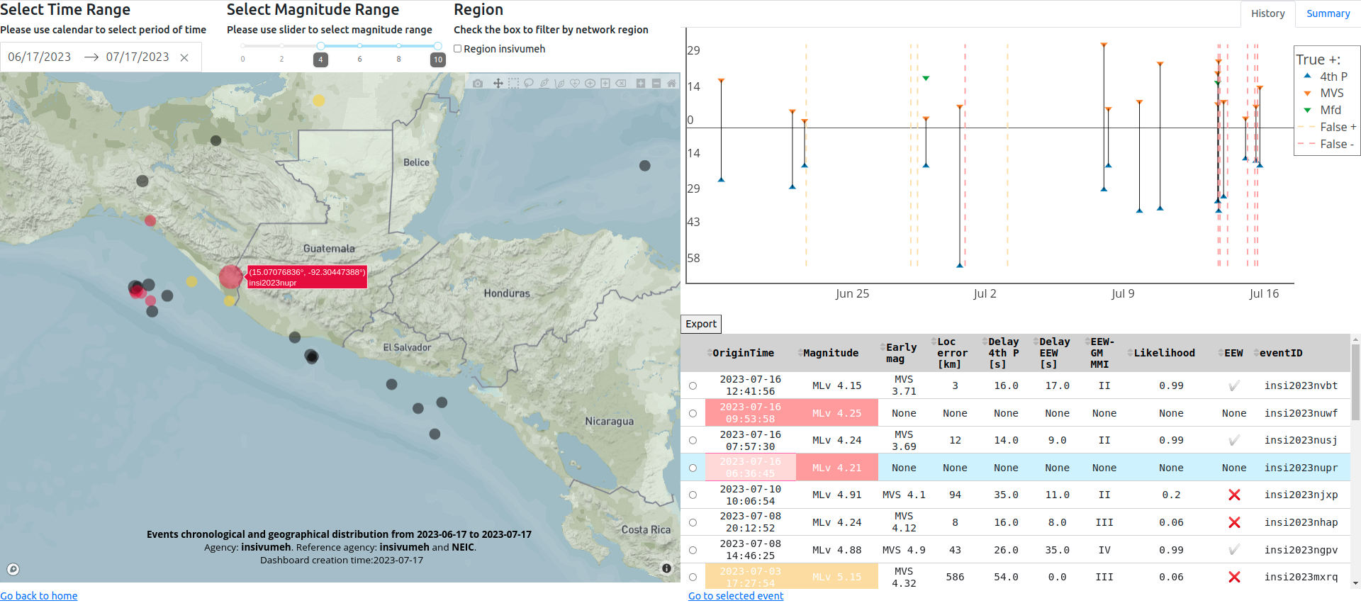Sort table by Likelihood column arrows

(1130, 353)
